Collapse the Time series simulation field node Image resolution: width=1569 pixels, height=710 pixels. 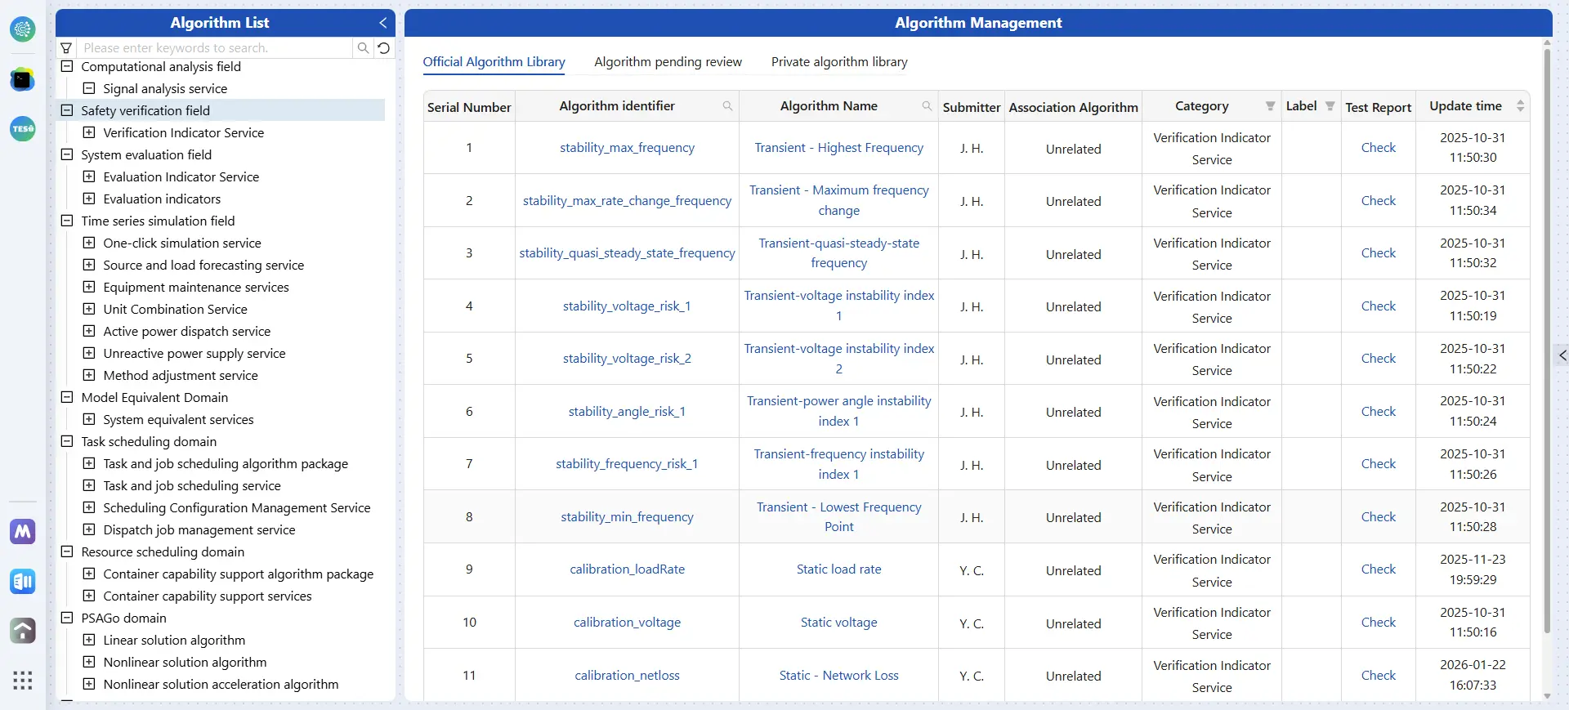pos(67,221)
